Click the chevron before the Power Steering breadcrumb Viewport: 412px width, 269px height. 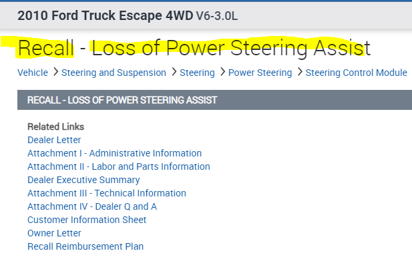[222, 72]
